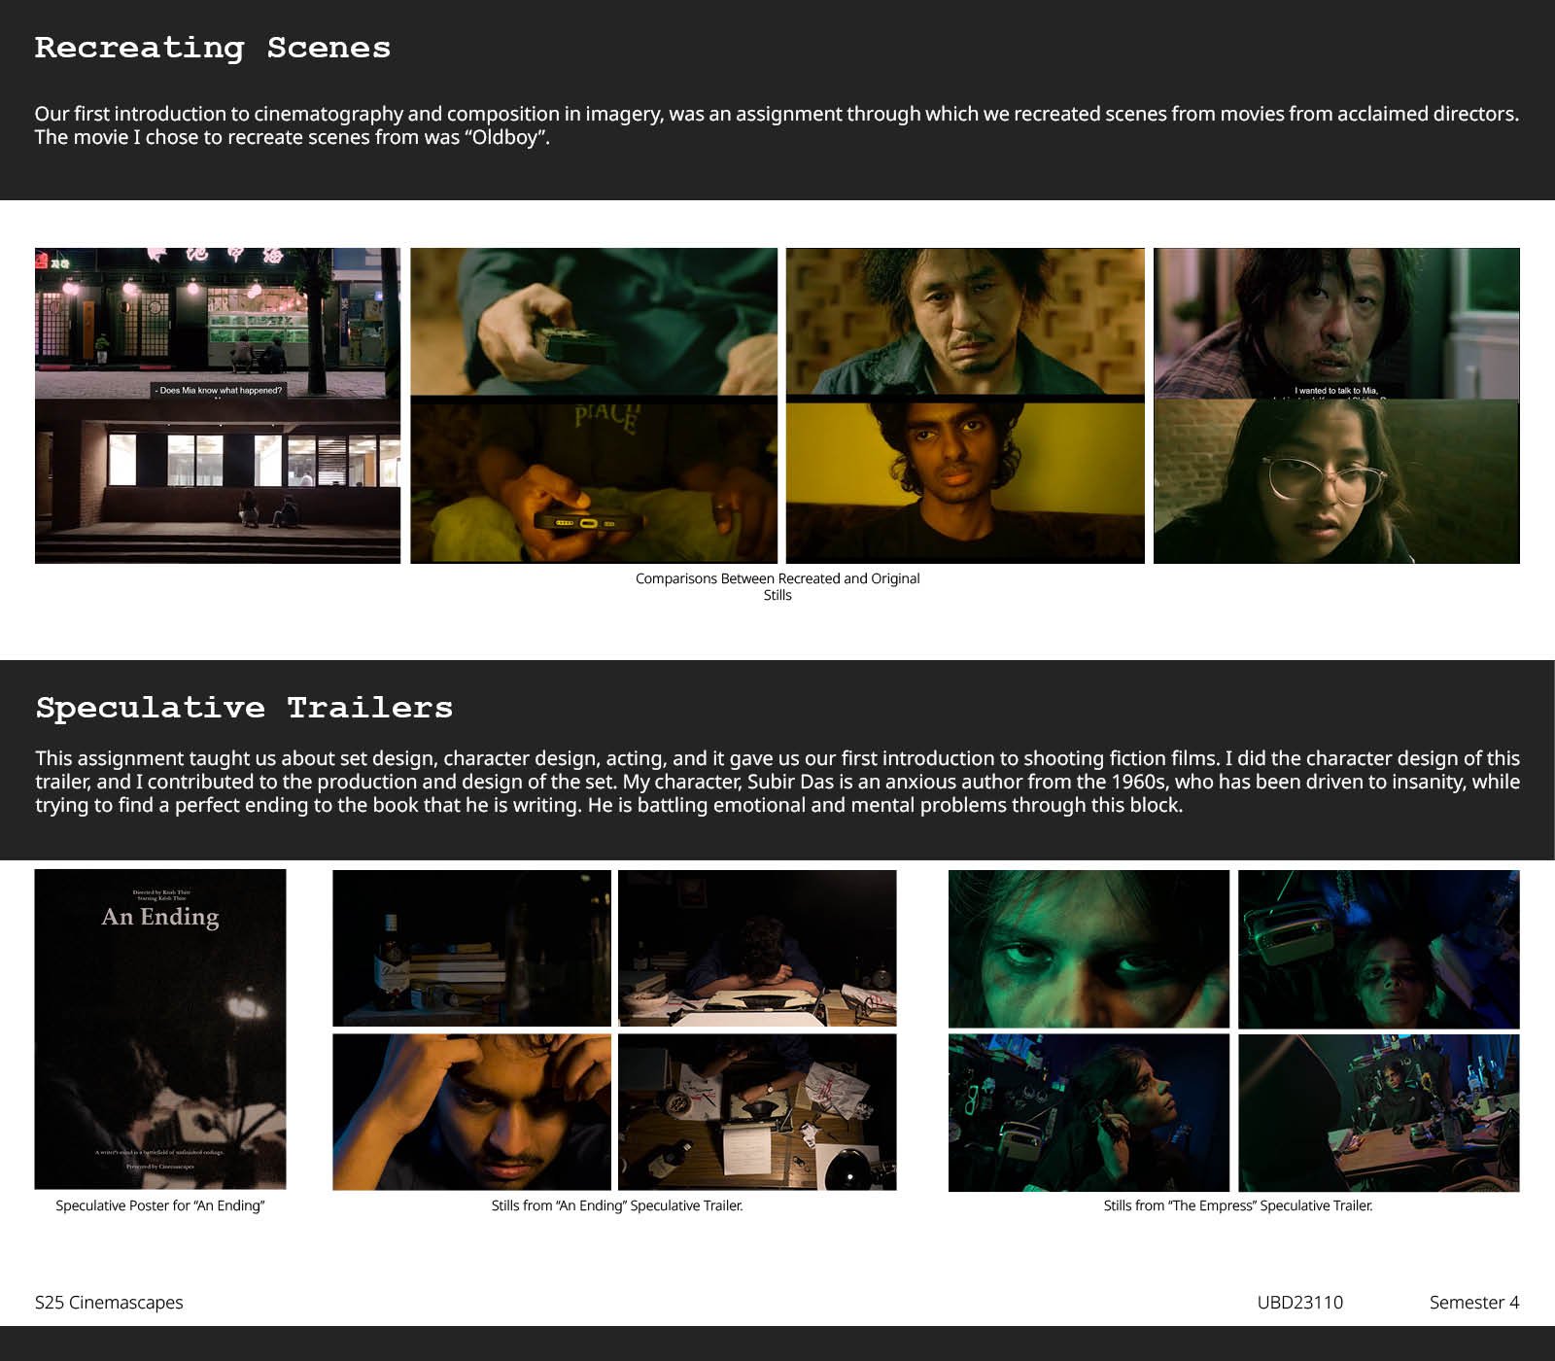Open the original still subtitled 'I wanted to talk to Mia'
The width and height of the screenshot is (1555, 1361).
coord(1336,323)
